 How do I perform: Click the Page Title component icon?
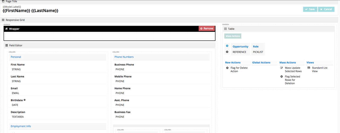click(x=3, y=1)
